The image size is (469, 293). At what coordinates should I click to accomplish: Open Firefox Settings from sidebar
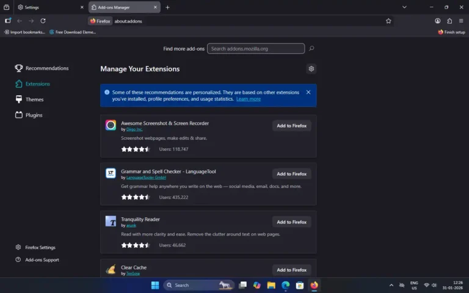[x=35, y=247]
